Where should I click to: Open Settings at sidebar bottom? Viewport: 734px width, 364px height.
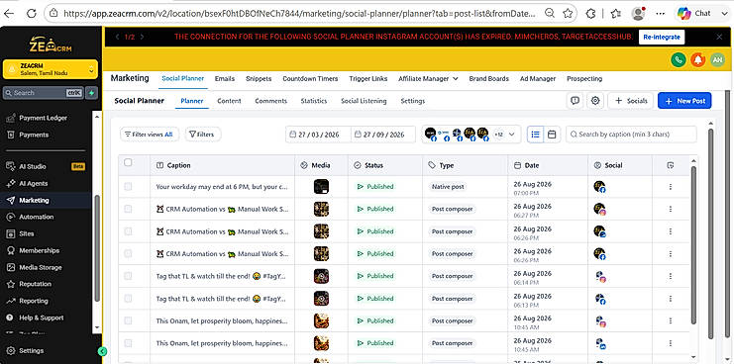click(32, 350)
